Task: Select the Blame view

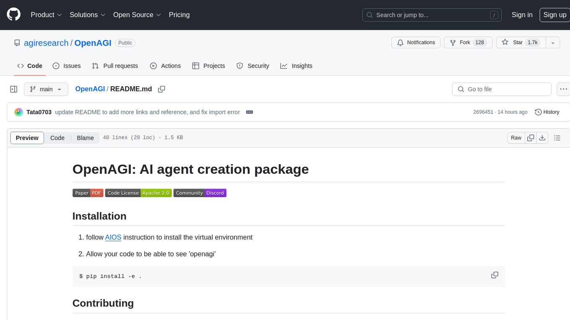Action: 85,138
